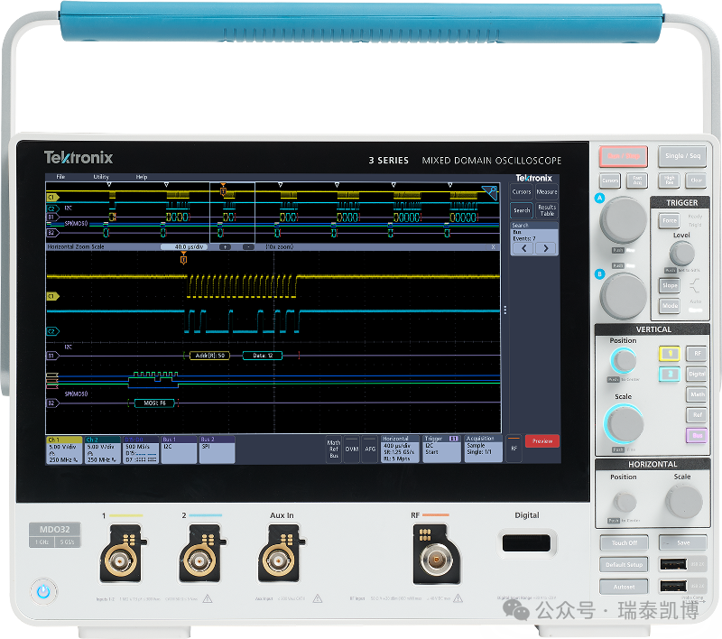
Task: Toggle the Run/Stop acquisition button
Action: pyautogui.click(x=623, y=156)
